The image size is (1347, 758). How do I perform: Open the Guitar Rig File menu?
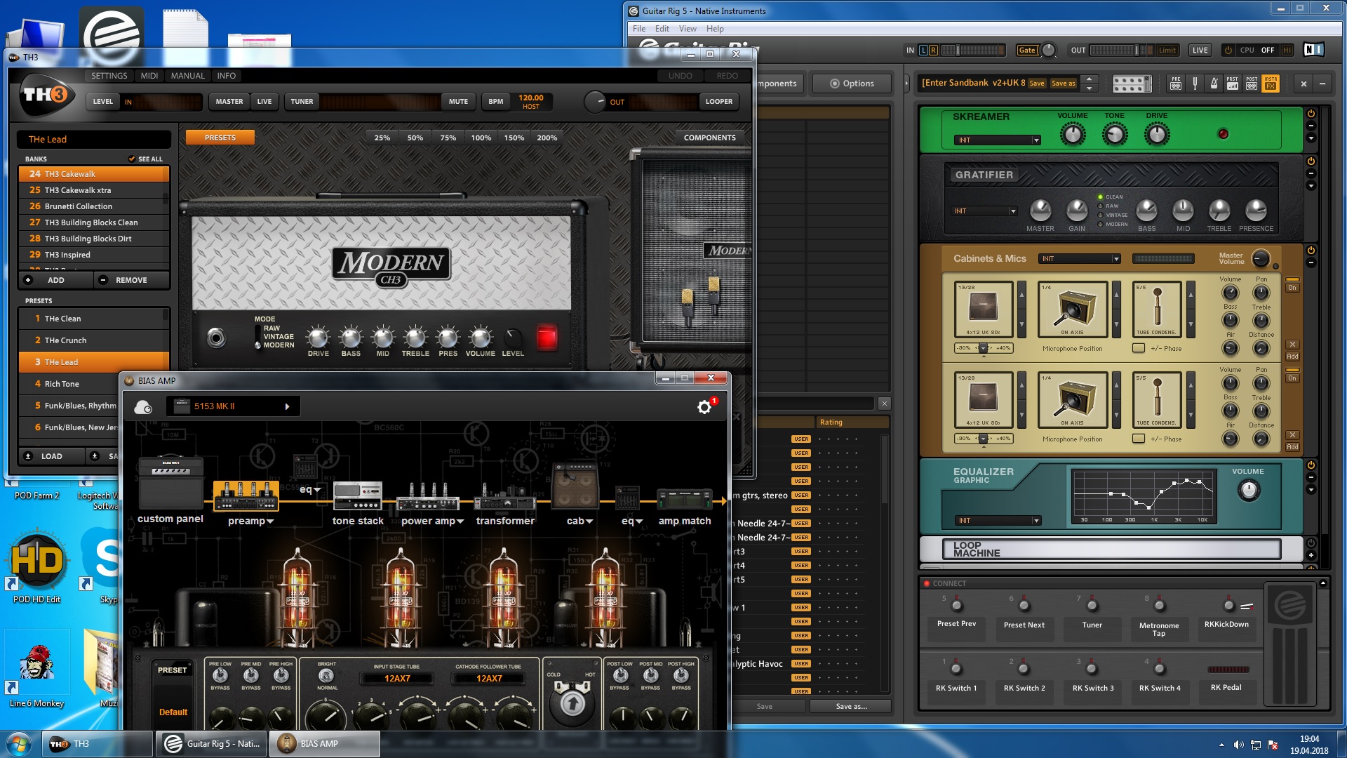click(639, 29)
